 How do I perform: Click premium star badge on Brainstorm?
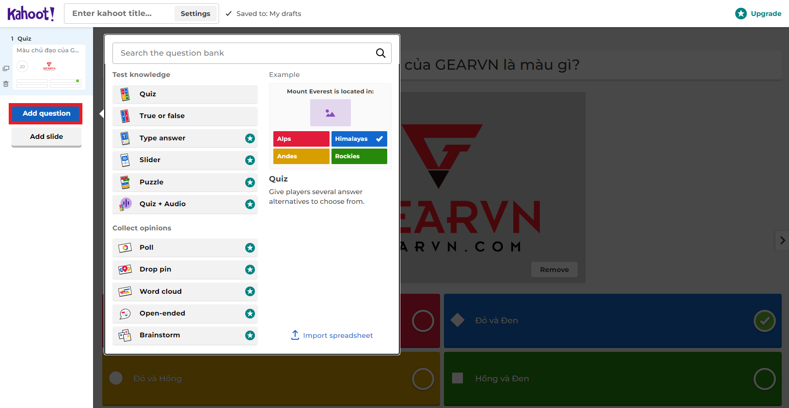pos(250,335)
